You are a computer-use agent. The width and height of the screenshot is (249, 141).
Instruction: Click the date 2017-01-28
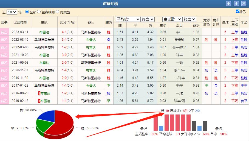(20, 86)
